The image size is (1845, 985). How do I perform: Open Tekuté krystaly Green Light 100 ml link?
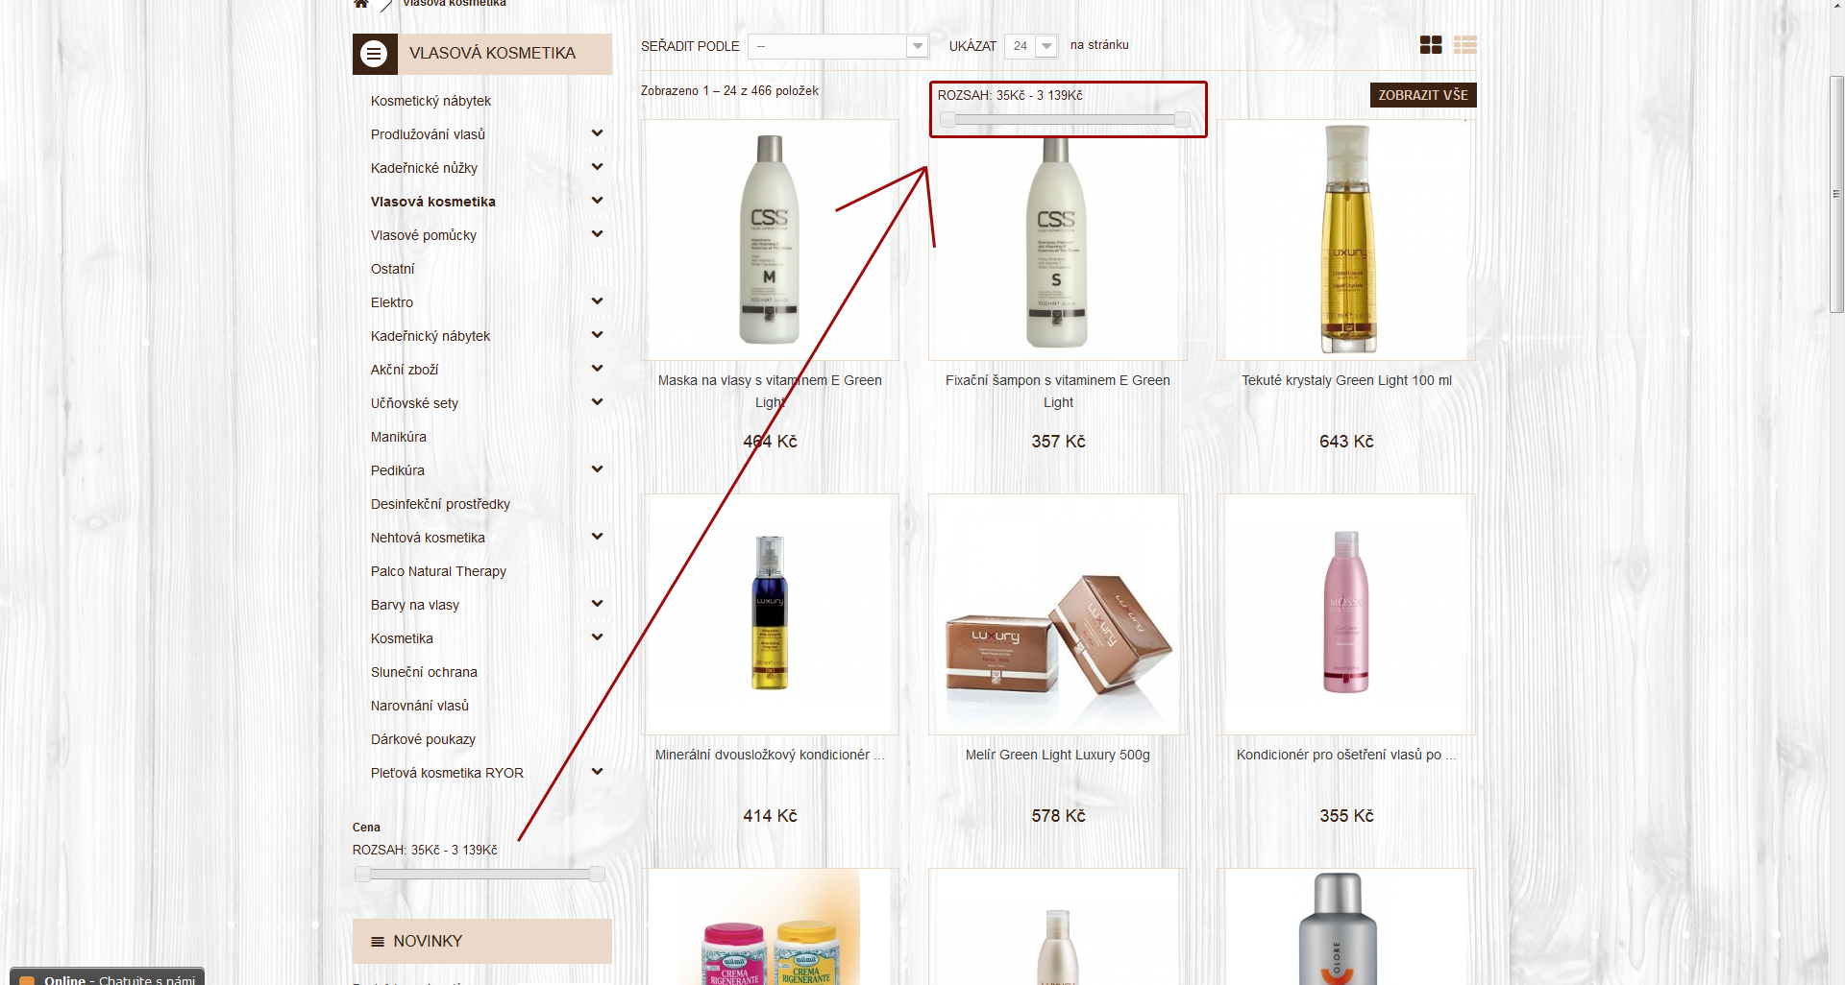pos(1346,380)
